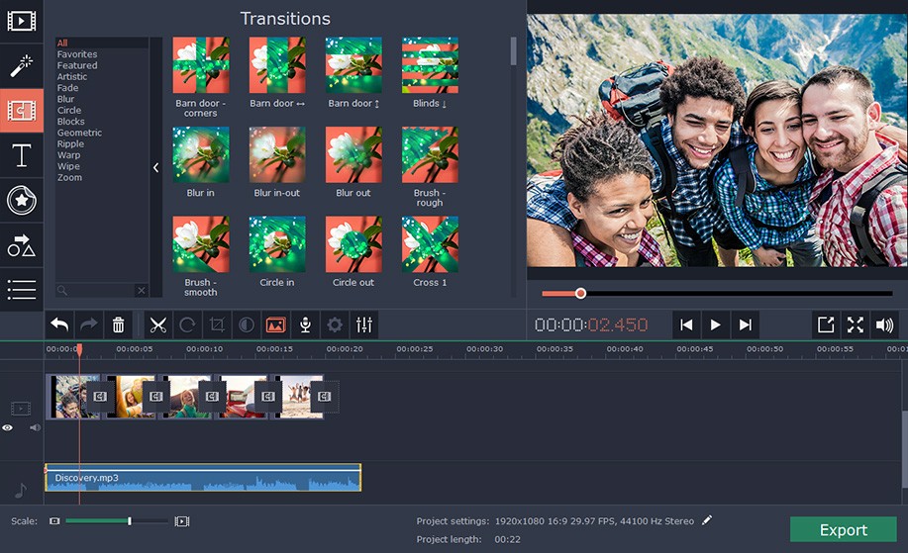This screenshot has height=553, width=908.
Task: Mute the video track audio
Action: click(36, 427)
